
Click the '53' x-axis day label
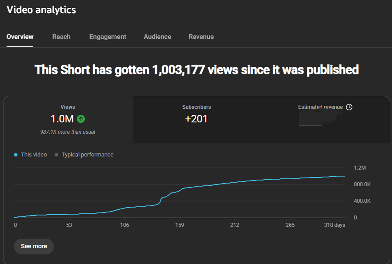[69, 225]
